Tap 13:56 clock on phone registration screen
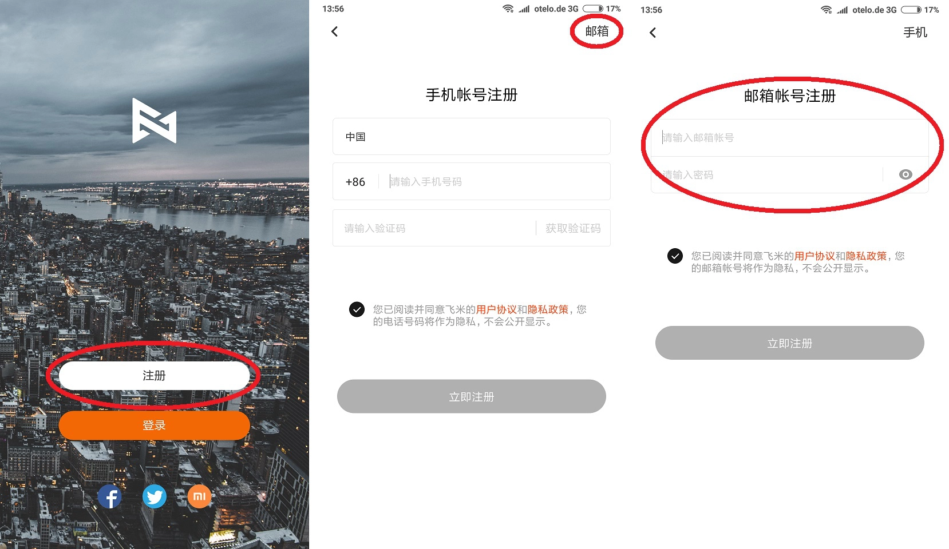This screenshot has width=949, height=549. [333, 9]
